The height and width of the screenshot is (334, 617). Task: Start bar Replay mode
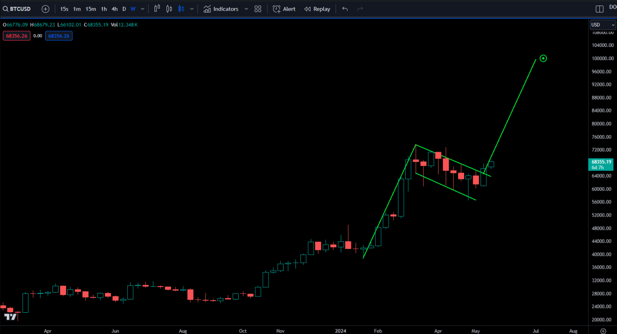317,9
